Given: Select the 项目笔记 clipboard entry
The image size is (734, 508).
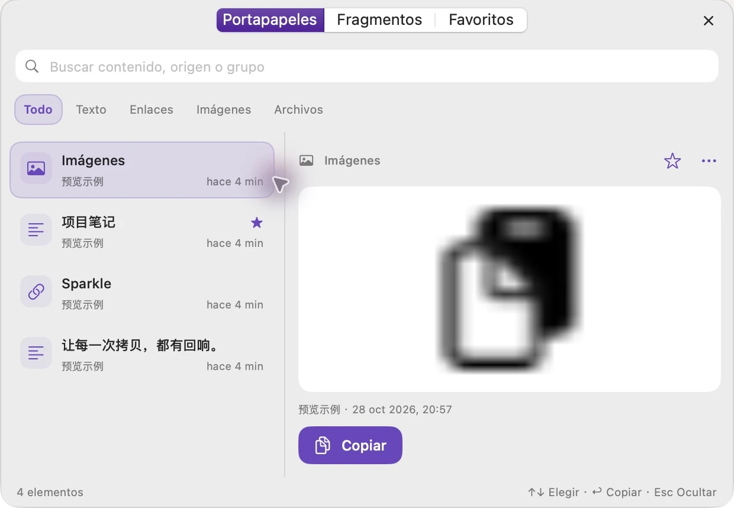Looking at the screenshot, I should (x=142, y=231).
